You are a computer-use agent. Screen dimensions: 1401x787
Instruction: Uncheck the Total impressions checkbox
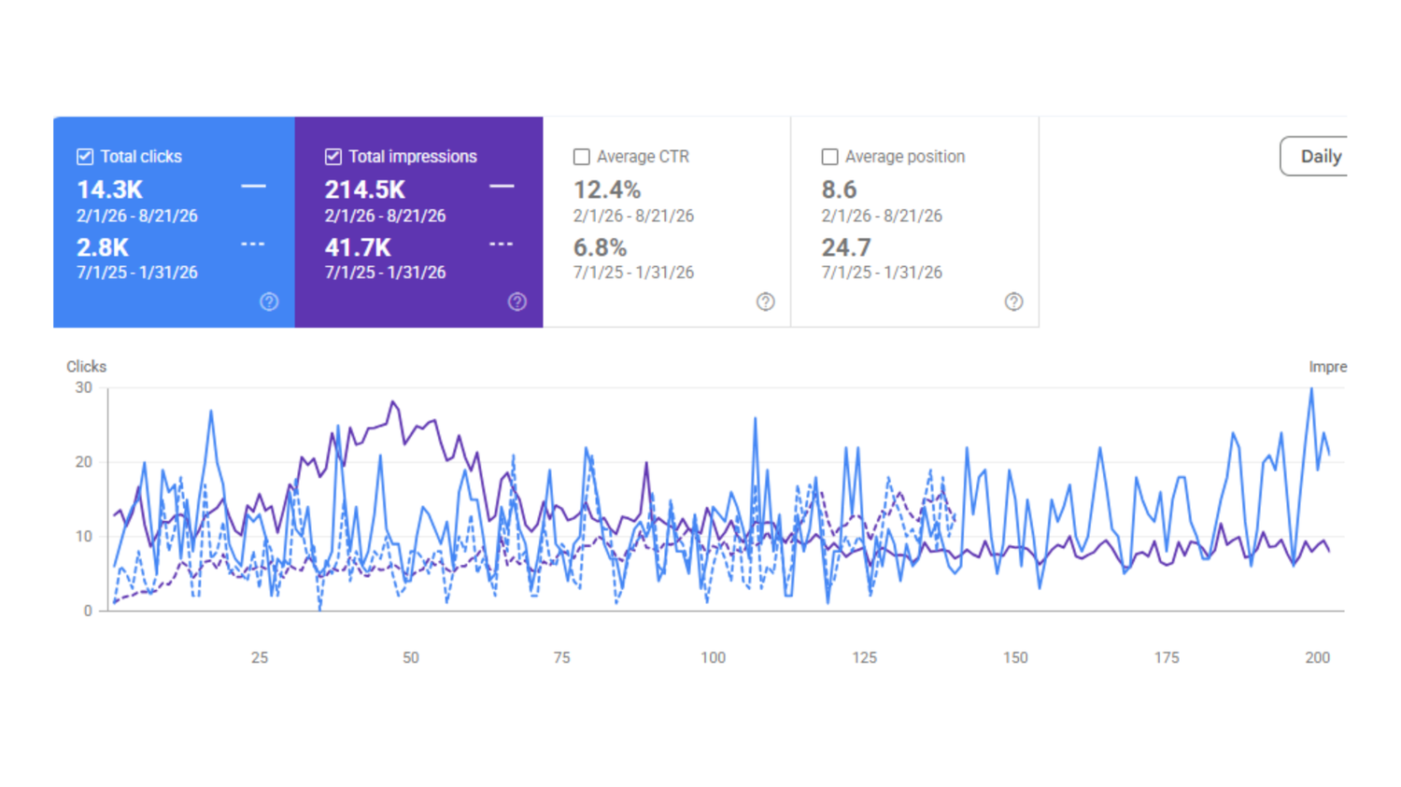pyautogui.click(x=333, y=157)
